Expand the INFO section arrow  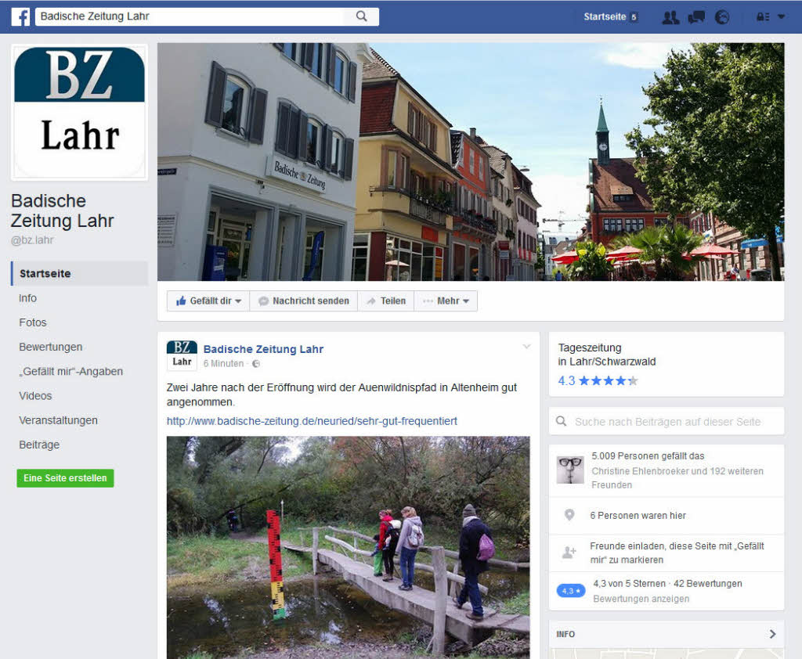click(x=772, y=634)
